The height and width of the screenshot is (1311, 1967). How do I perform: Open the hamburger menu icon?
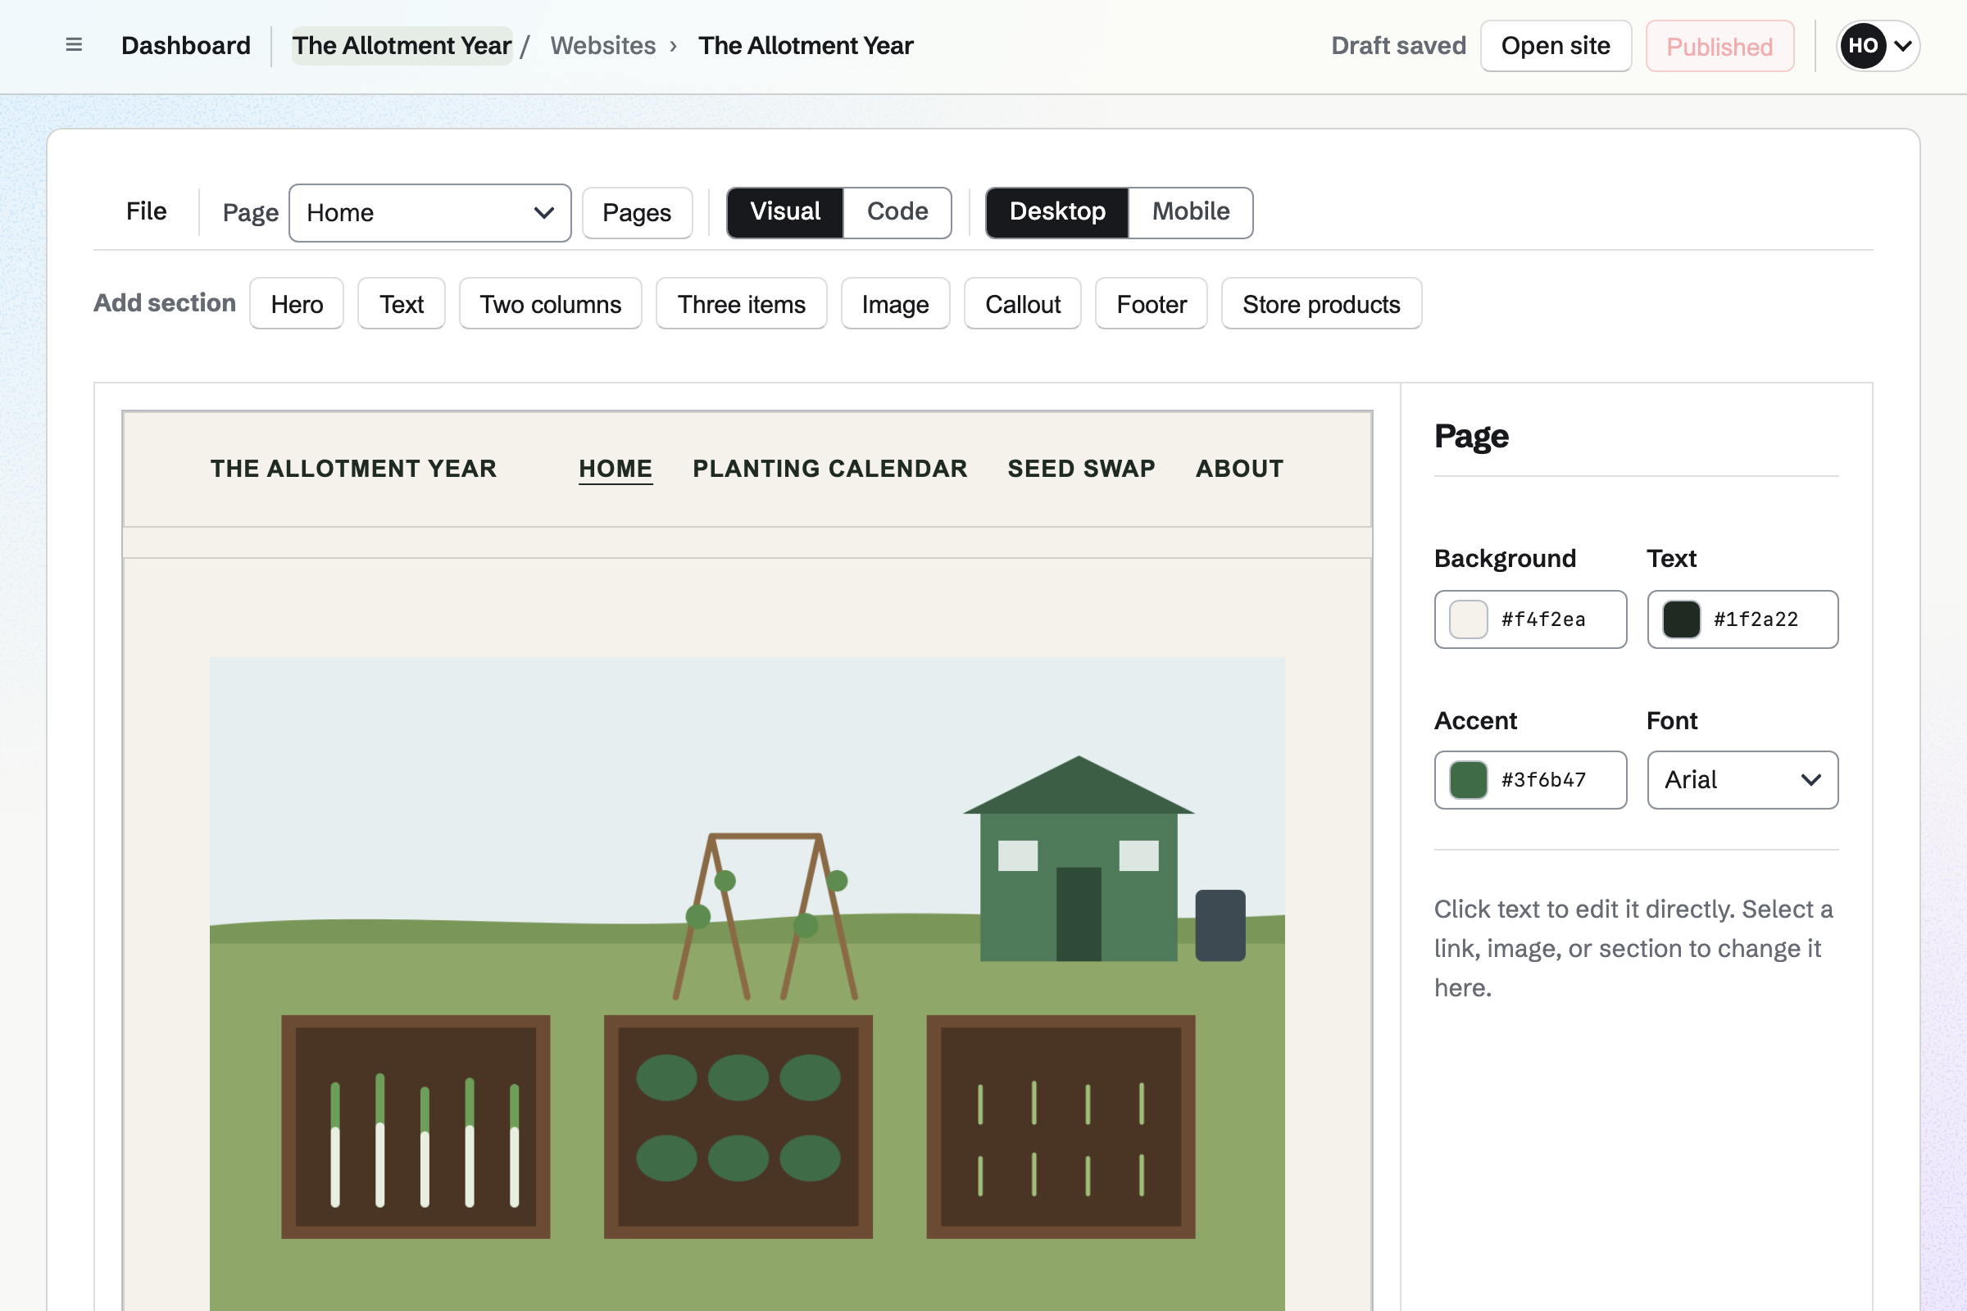tap(74, 45)
